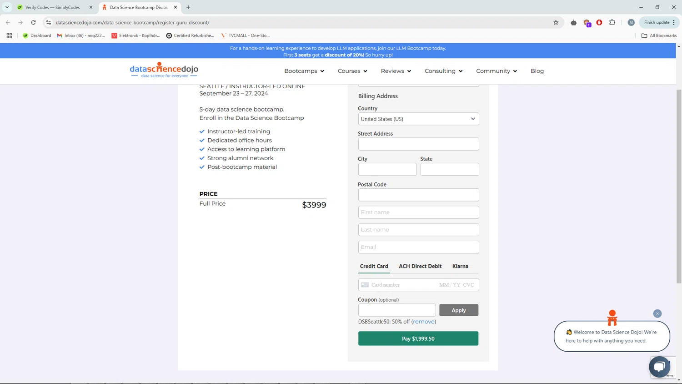Open the apps grid icon in the bookmarks bar
The height and width of the screenshot is (384, 682).
coord(9,35)
